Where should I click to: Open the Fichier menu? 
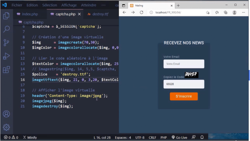click(17, 5)
